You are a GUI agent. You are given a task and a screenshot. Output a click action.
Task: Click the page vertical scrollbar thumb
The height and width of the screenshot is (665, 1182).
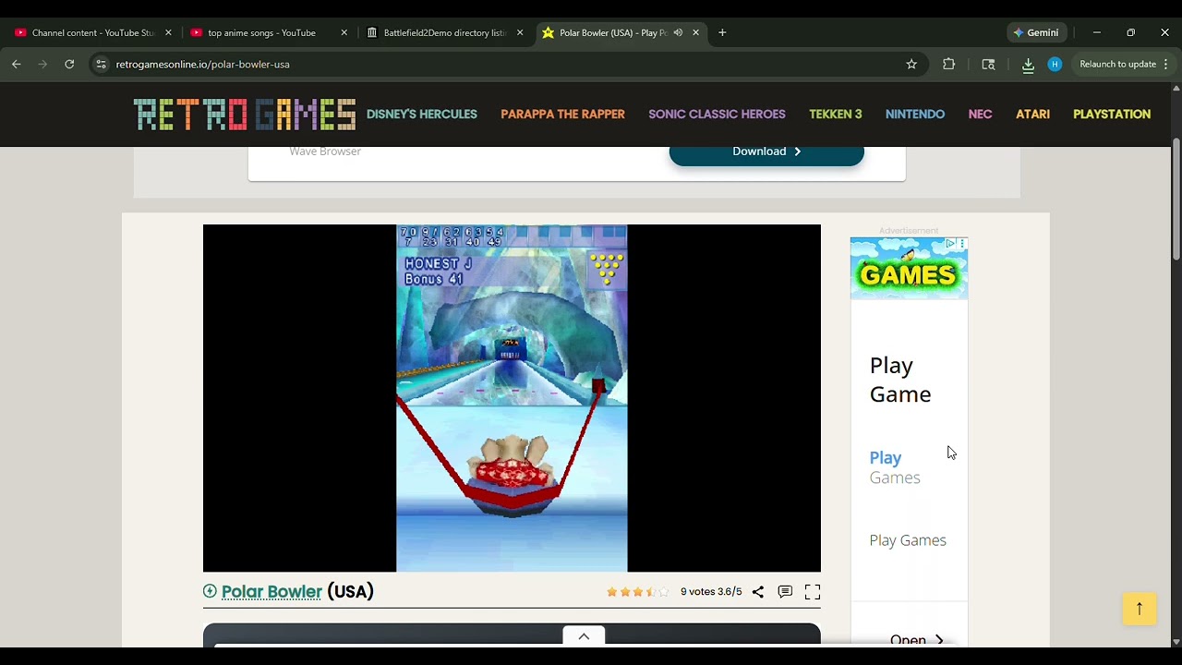coord(1176,199)
